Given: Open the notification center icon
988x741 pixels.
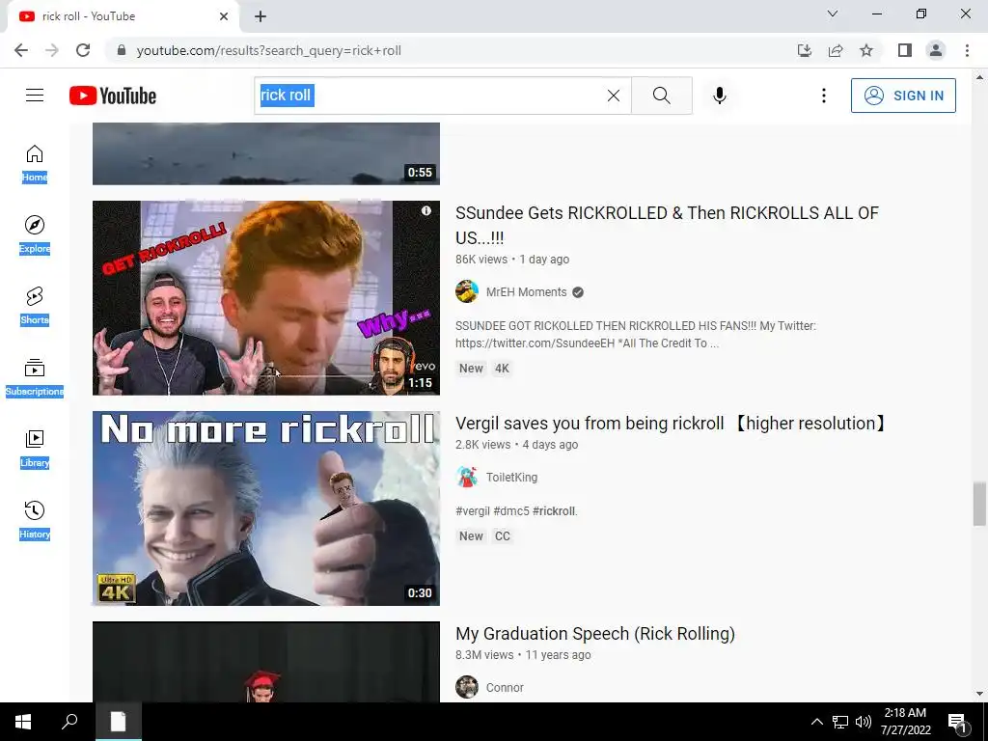Looking at the screenshot, I should click(x=958, y=722).
